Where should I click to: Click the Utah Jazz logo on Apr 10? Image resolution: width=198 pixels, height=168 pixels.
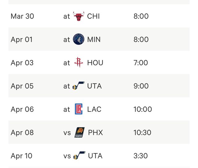[79, 156]
